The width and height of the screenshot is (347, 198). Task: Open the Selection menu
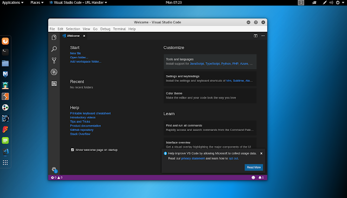click(x=73, y=29)
